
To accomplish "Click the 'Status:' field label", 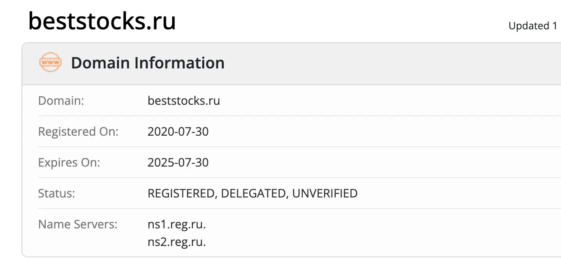I will click(56, 193).
